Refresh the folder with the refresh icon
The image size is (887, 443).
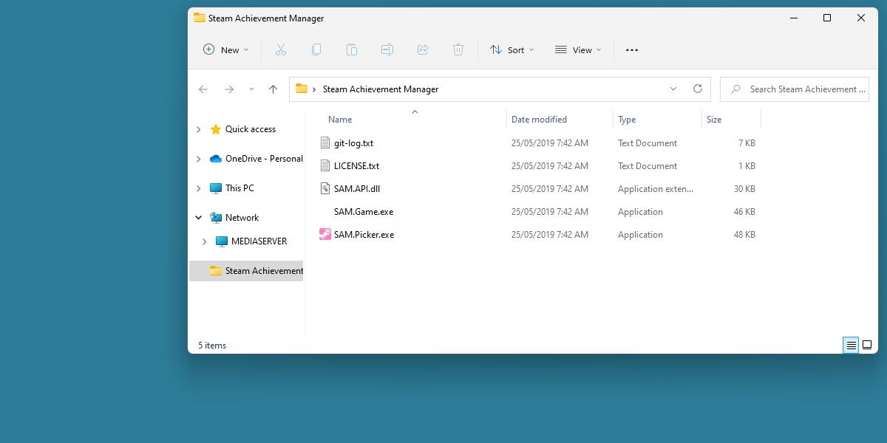click(698, 89)
